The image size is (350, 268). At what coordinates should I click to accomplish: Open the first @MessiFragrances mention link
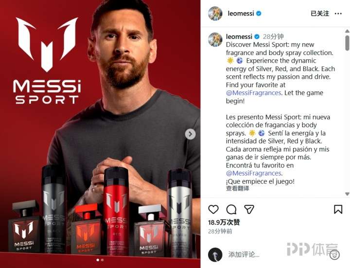[x=253, y=93]
